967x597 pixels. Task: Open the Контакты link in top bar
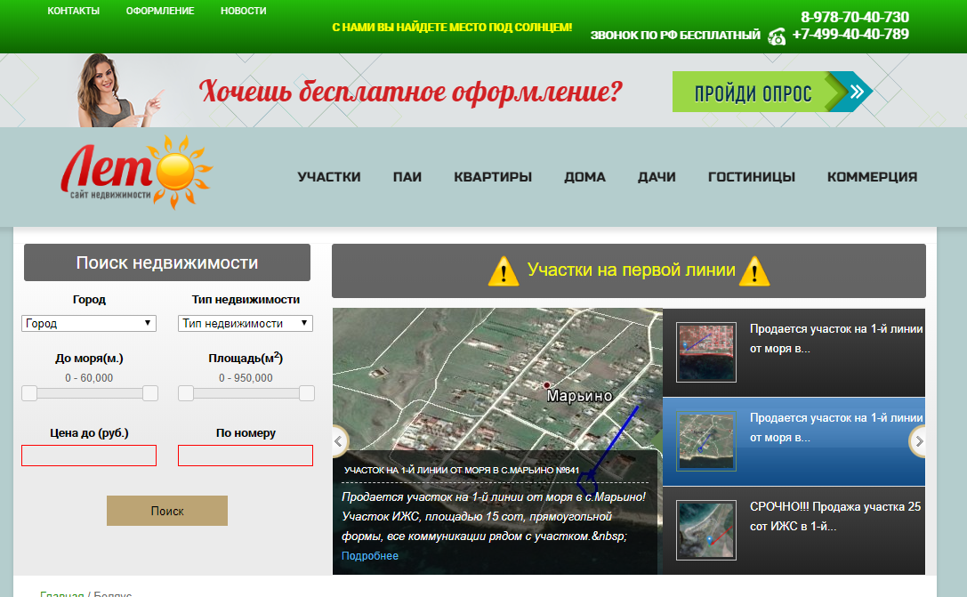tap(74, 11)
